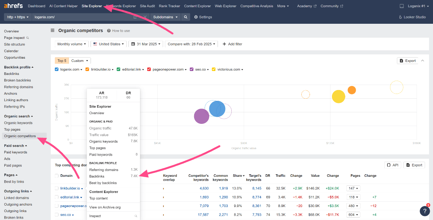Viewport: 433px width, 220px height.
Task: Click the How to use question icon
Action: pos(109,31)
